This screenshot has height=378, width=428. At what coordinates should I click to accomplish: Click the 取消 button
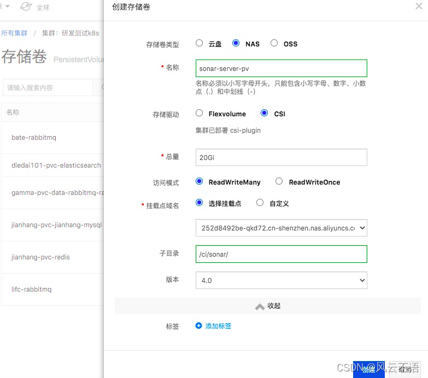pyautogui.click(x=405, y=369)
